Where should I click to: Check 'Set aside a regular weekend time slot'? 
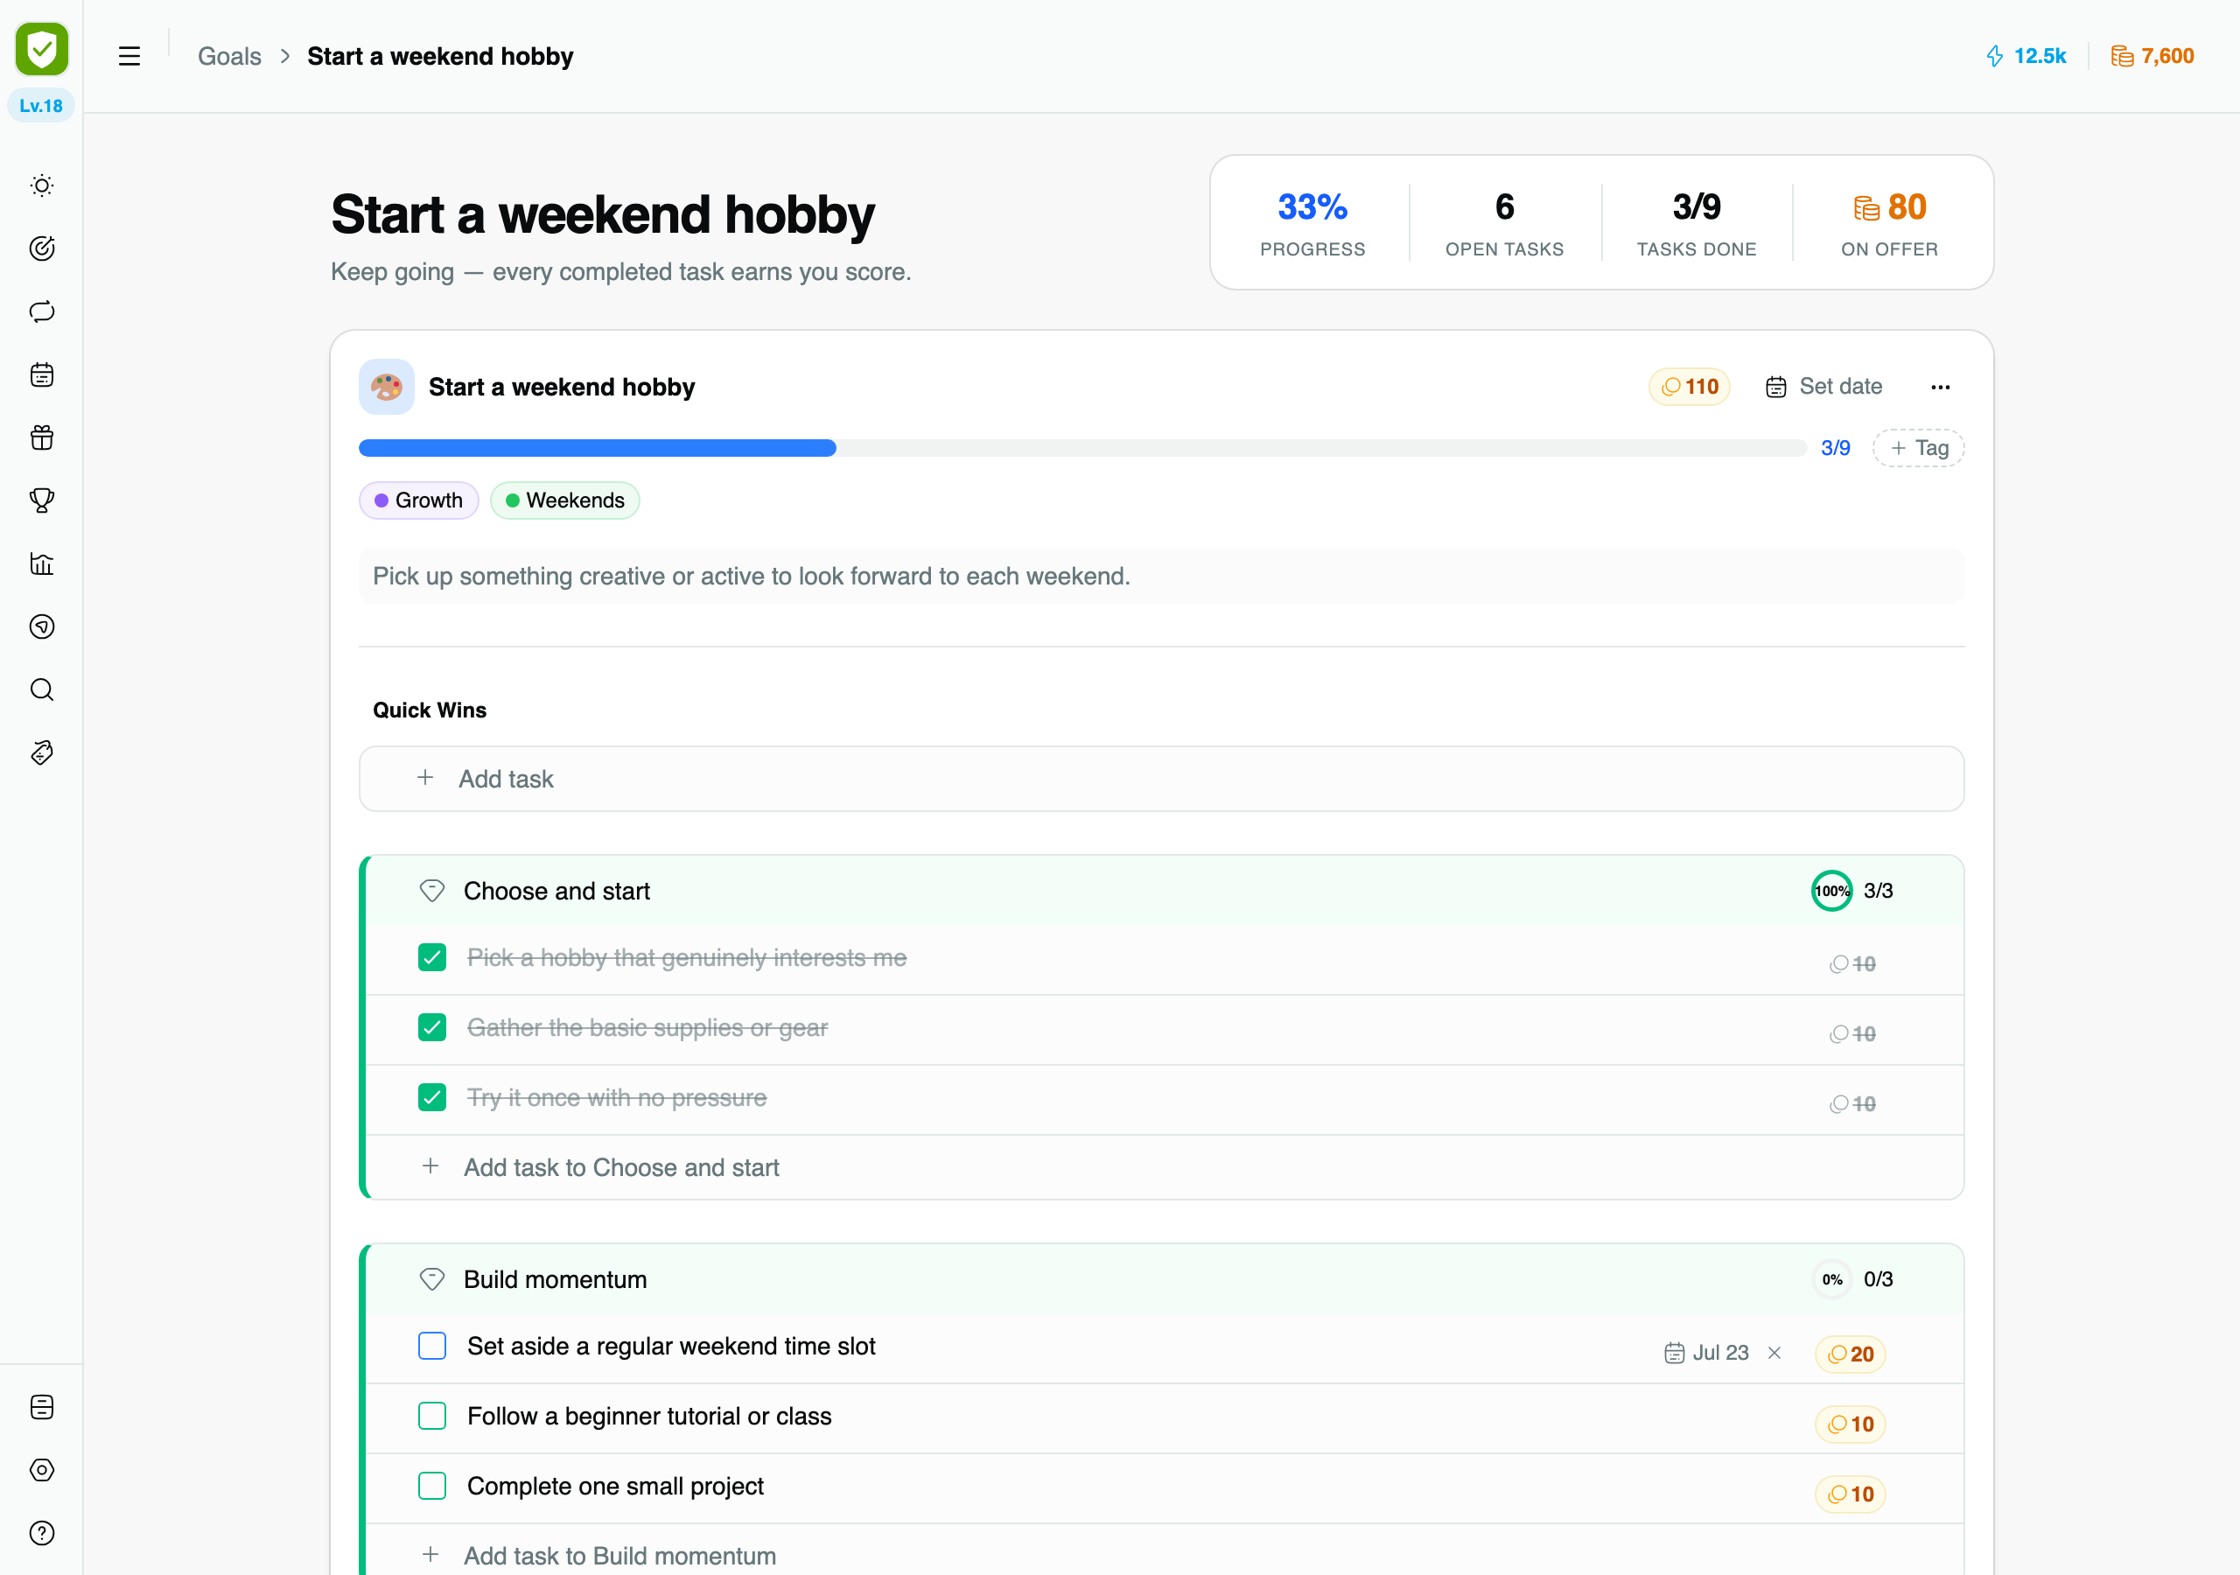click(432, 1347)
